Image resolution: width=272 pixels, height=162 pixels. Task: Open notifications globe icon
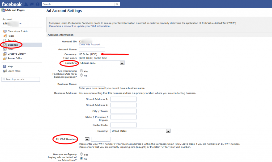(37, 4)
